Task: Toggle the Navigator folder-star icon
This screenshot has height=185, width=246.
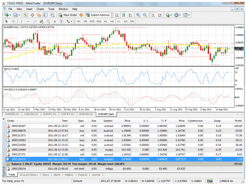Action: 39,15
